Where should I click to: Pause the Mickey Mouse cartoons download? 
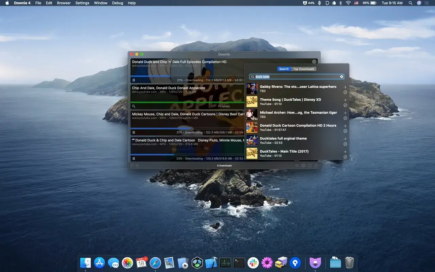134,132
